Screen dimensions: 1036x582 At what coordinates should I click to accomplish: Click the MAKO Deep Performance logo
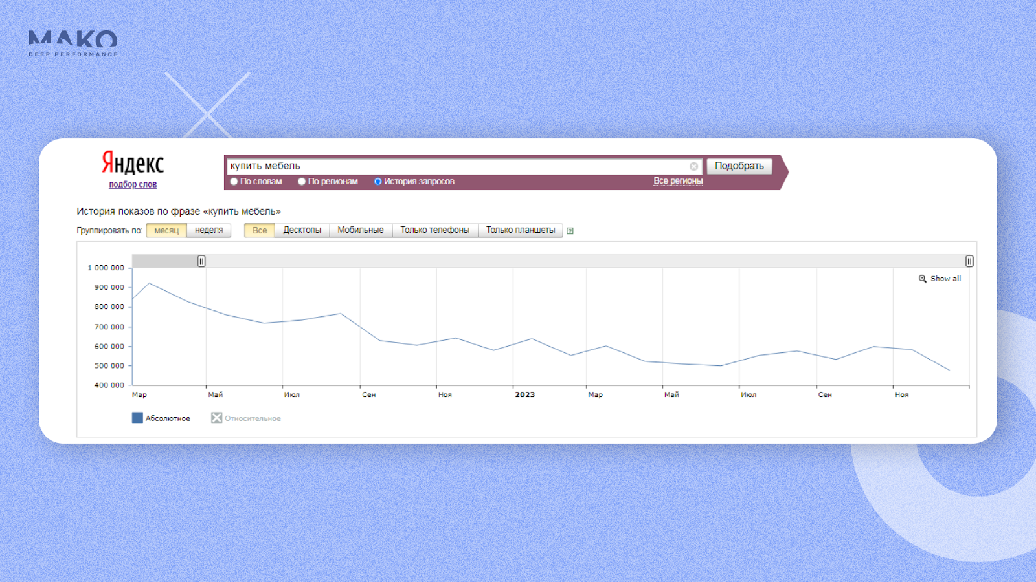pyautogui.click(x=73, y=43)
